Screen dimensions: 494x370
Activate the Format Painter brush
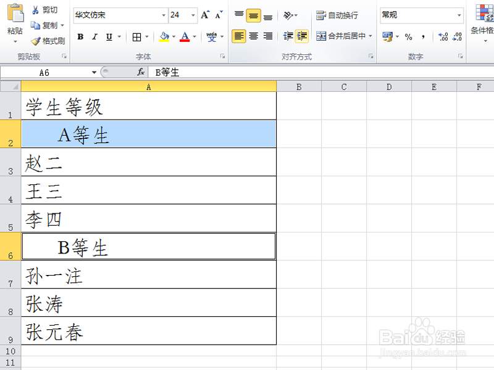(x=48, y=41)
